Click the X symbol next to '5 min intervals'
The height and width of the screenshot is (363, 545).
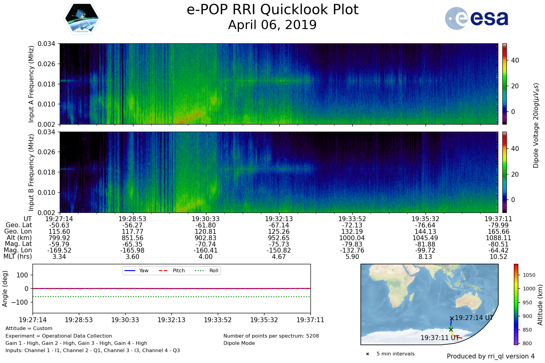pos(368,354)
